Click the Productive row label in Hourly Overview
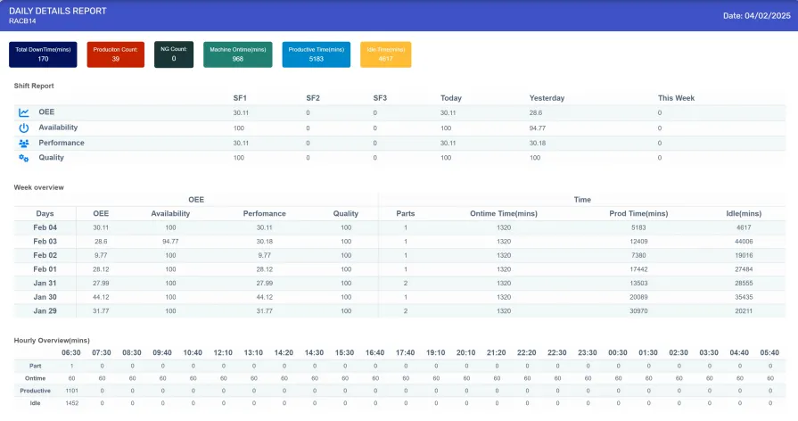798x421 pixels. pos(36,391)
